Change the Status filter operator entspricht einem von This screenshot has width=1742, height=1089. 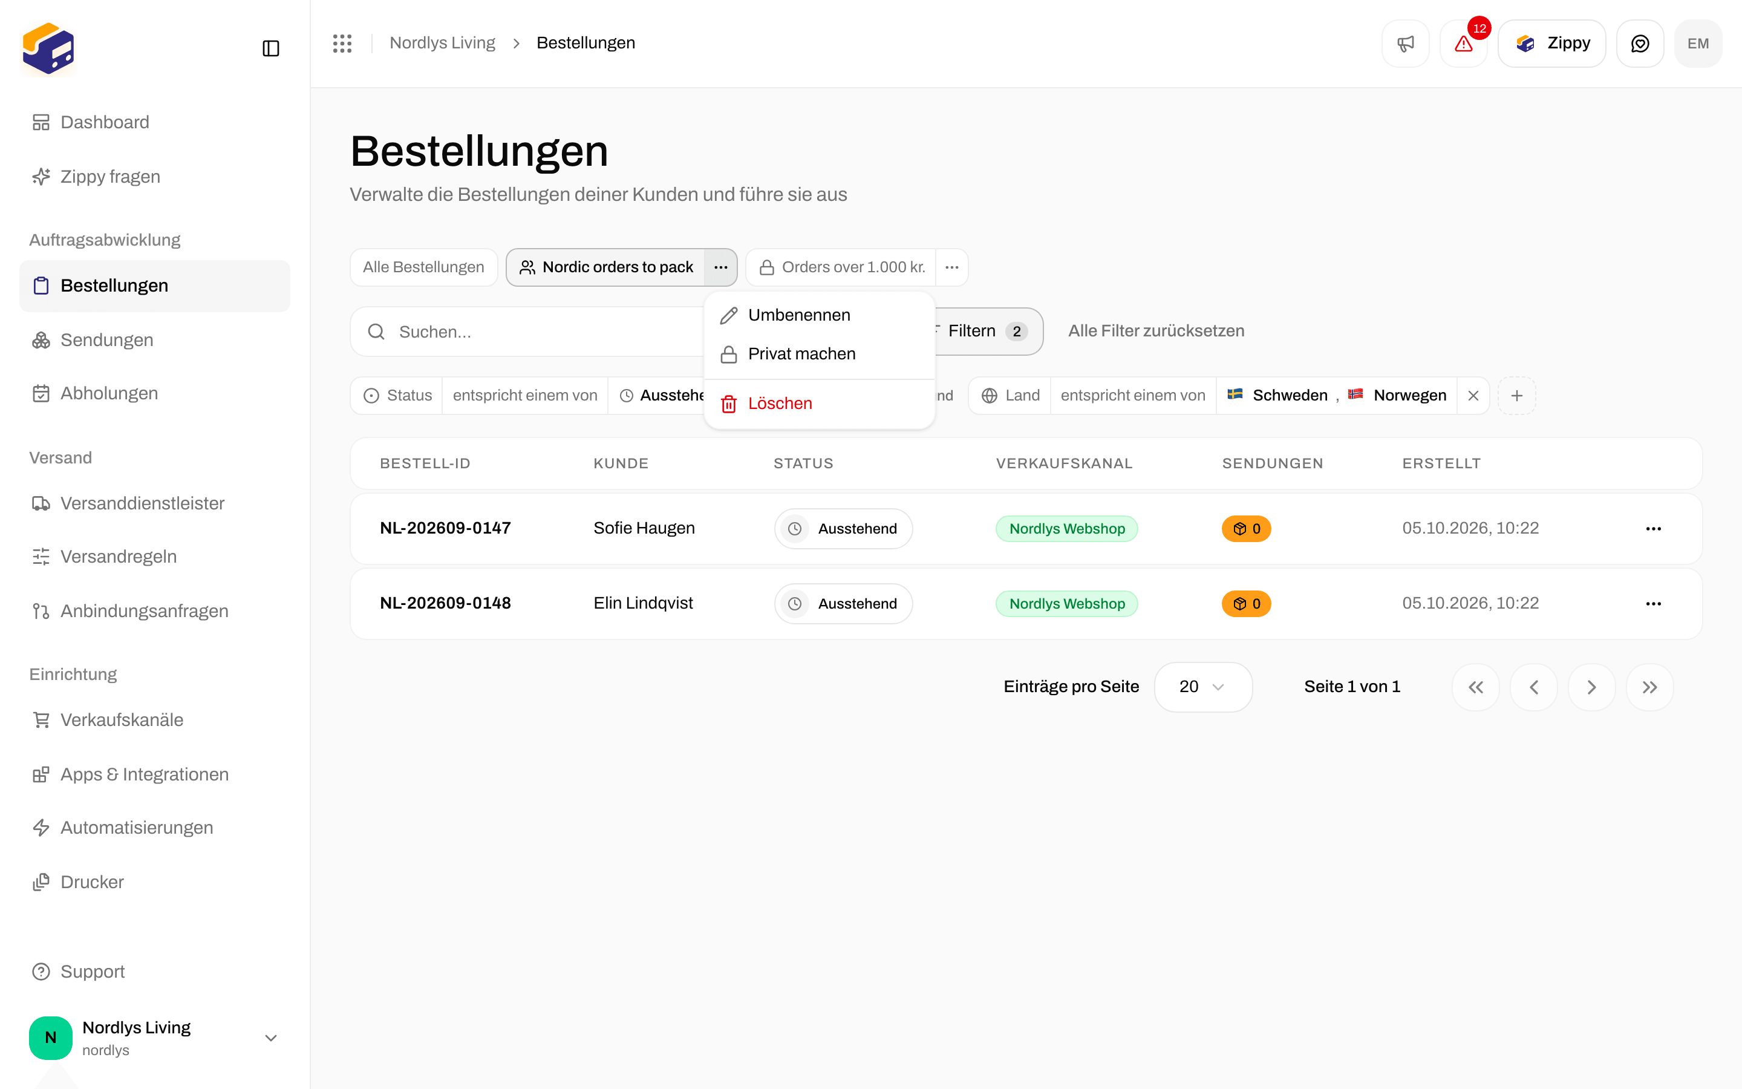[x=525, y=396]
